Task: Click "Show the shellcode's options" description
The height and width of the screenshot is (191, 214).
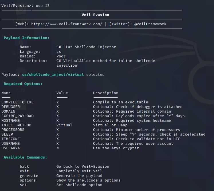Action: (89, 180)
